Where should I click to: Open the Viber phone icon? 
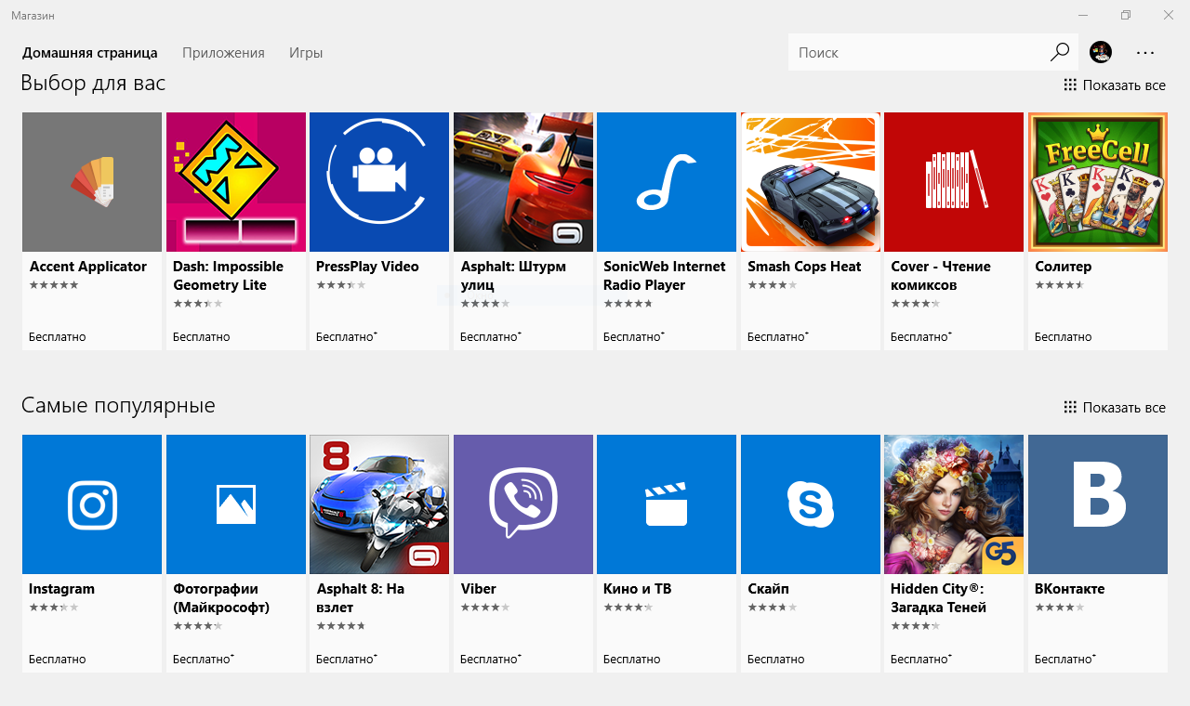tap(523, 504)
